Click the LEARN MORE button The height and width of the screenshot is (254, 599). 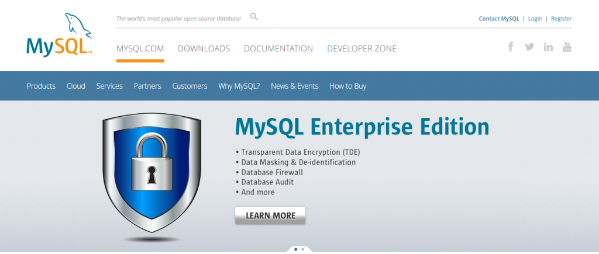[x=270, y=215]
